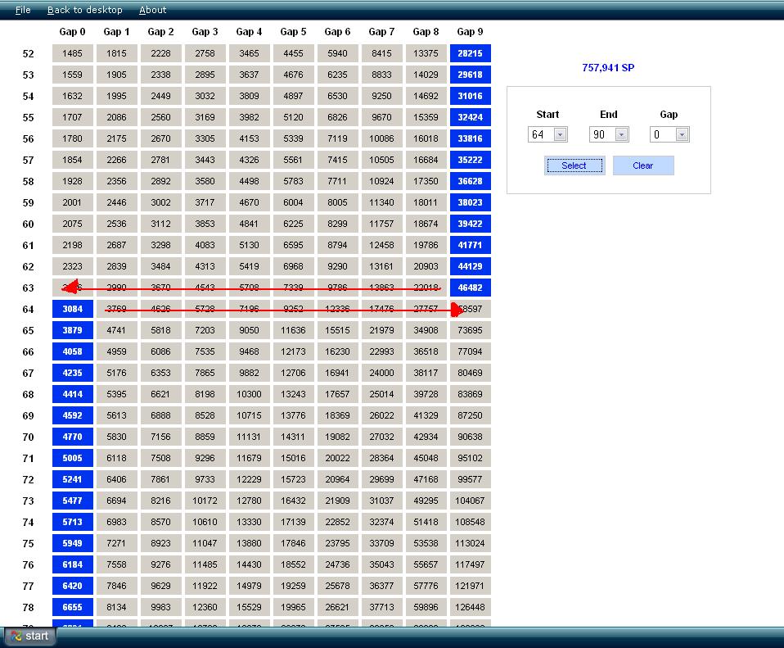This screenshot has height=648, width=784.
Task: Click the 24000 cell in row 67
Action: coord(381,373)
